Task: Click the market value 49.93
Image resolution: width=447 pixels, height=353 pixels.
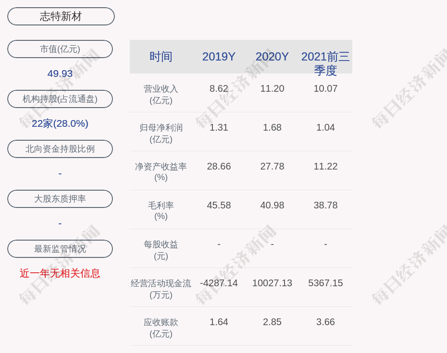Action: pyautogui.click(x=60, y=73)
